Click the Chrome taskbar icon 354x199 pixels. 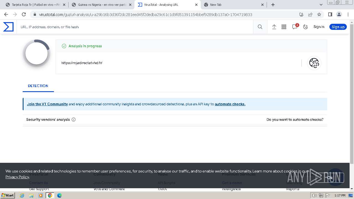pyautogui.click(x=50, y=195)
